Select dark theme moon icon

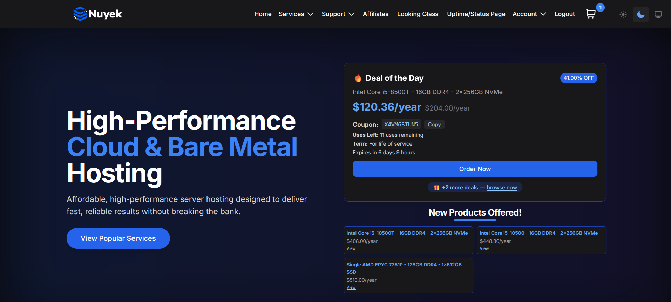tap(640, 14)
